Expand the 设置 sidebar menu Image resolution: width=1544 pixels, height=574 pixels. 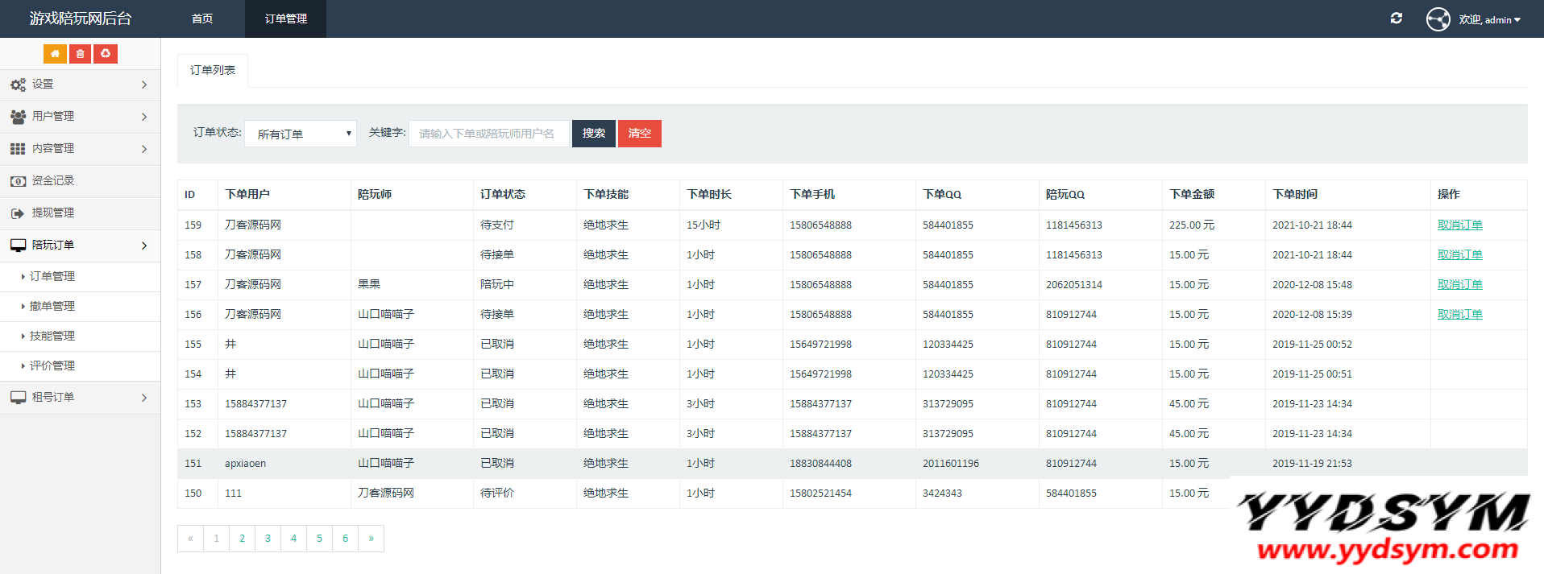click(79, 85)
